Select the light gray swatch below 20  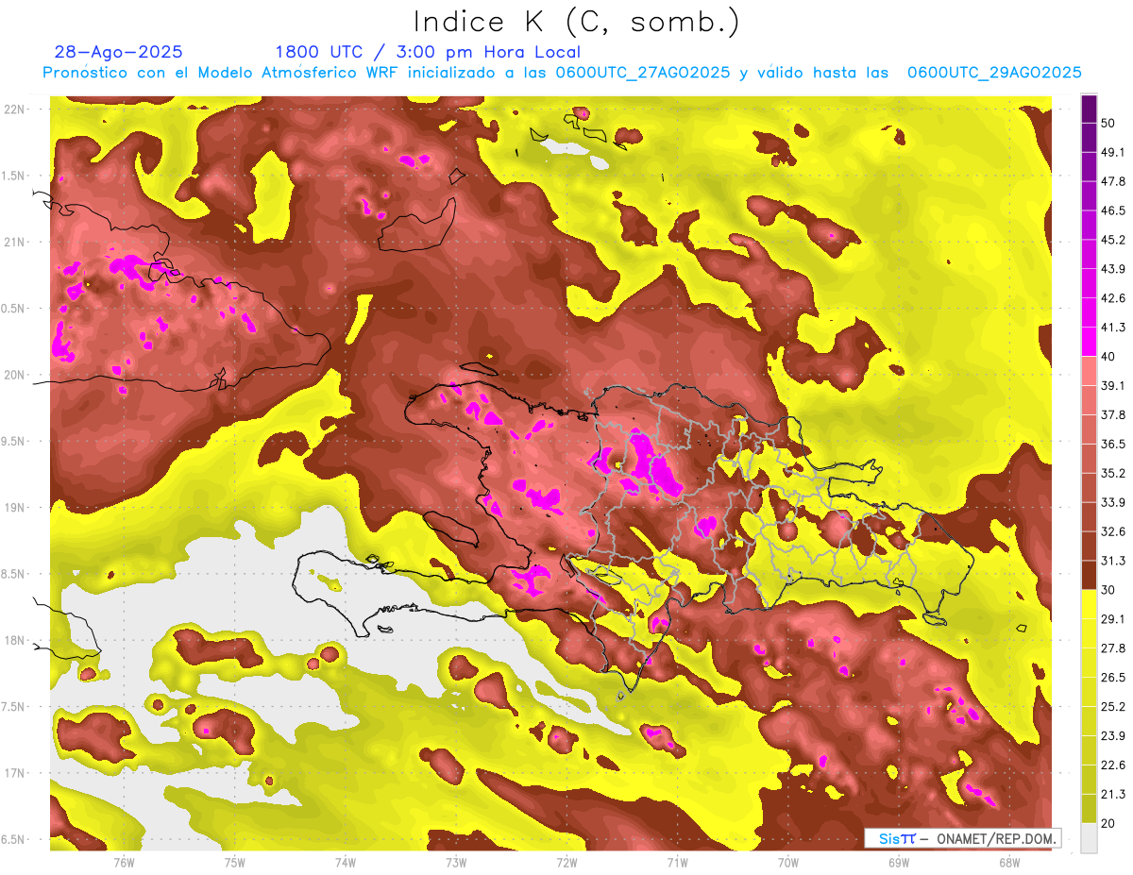point(1089,837)
